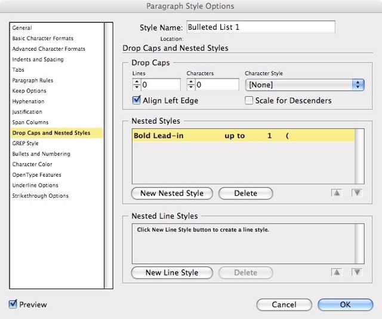Click the Nested Line Styles down arrow
382x319 pixels.
pyautogui.click(x=357, y=272)
